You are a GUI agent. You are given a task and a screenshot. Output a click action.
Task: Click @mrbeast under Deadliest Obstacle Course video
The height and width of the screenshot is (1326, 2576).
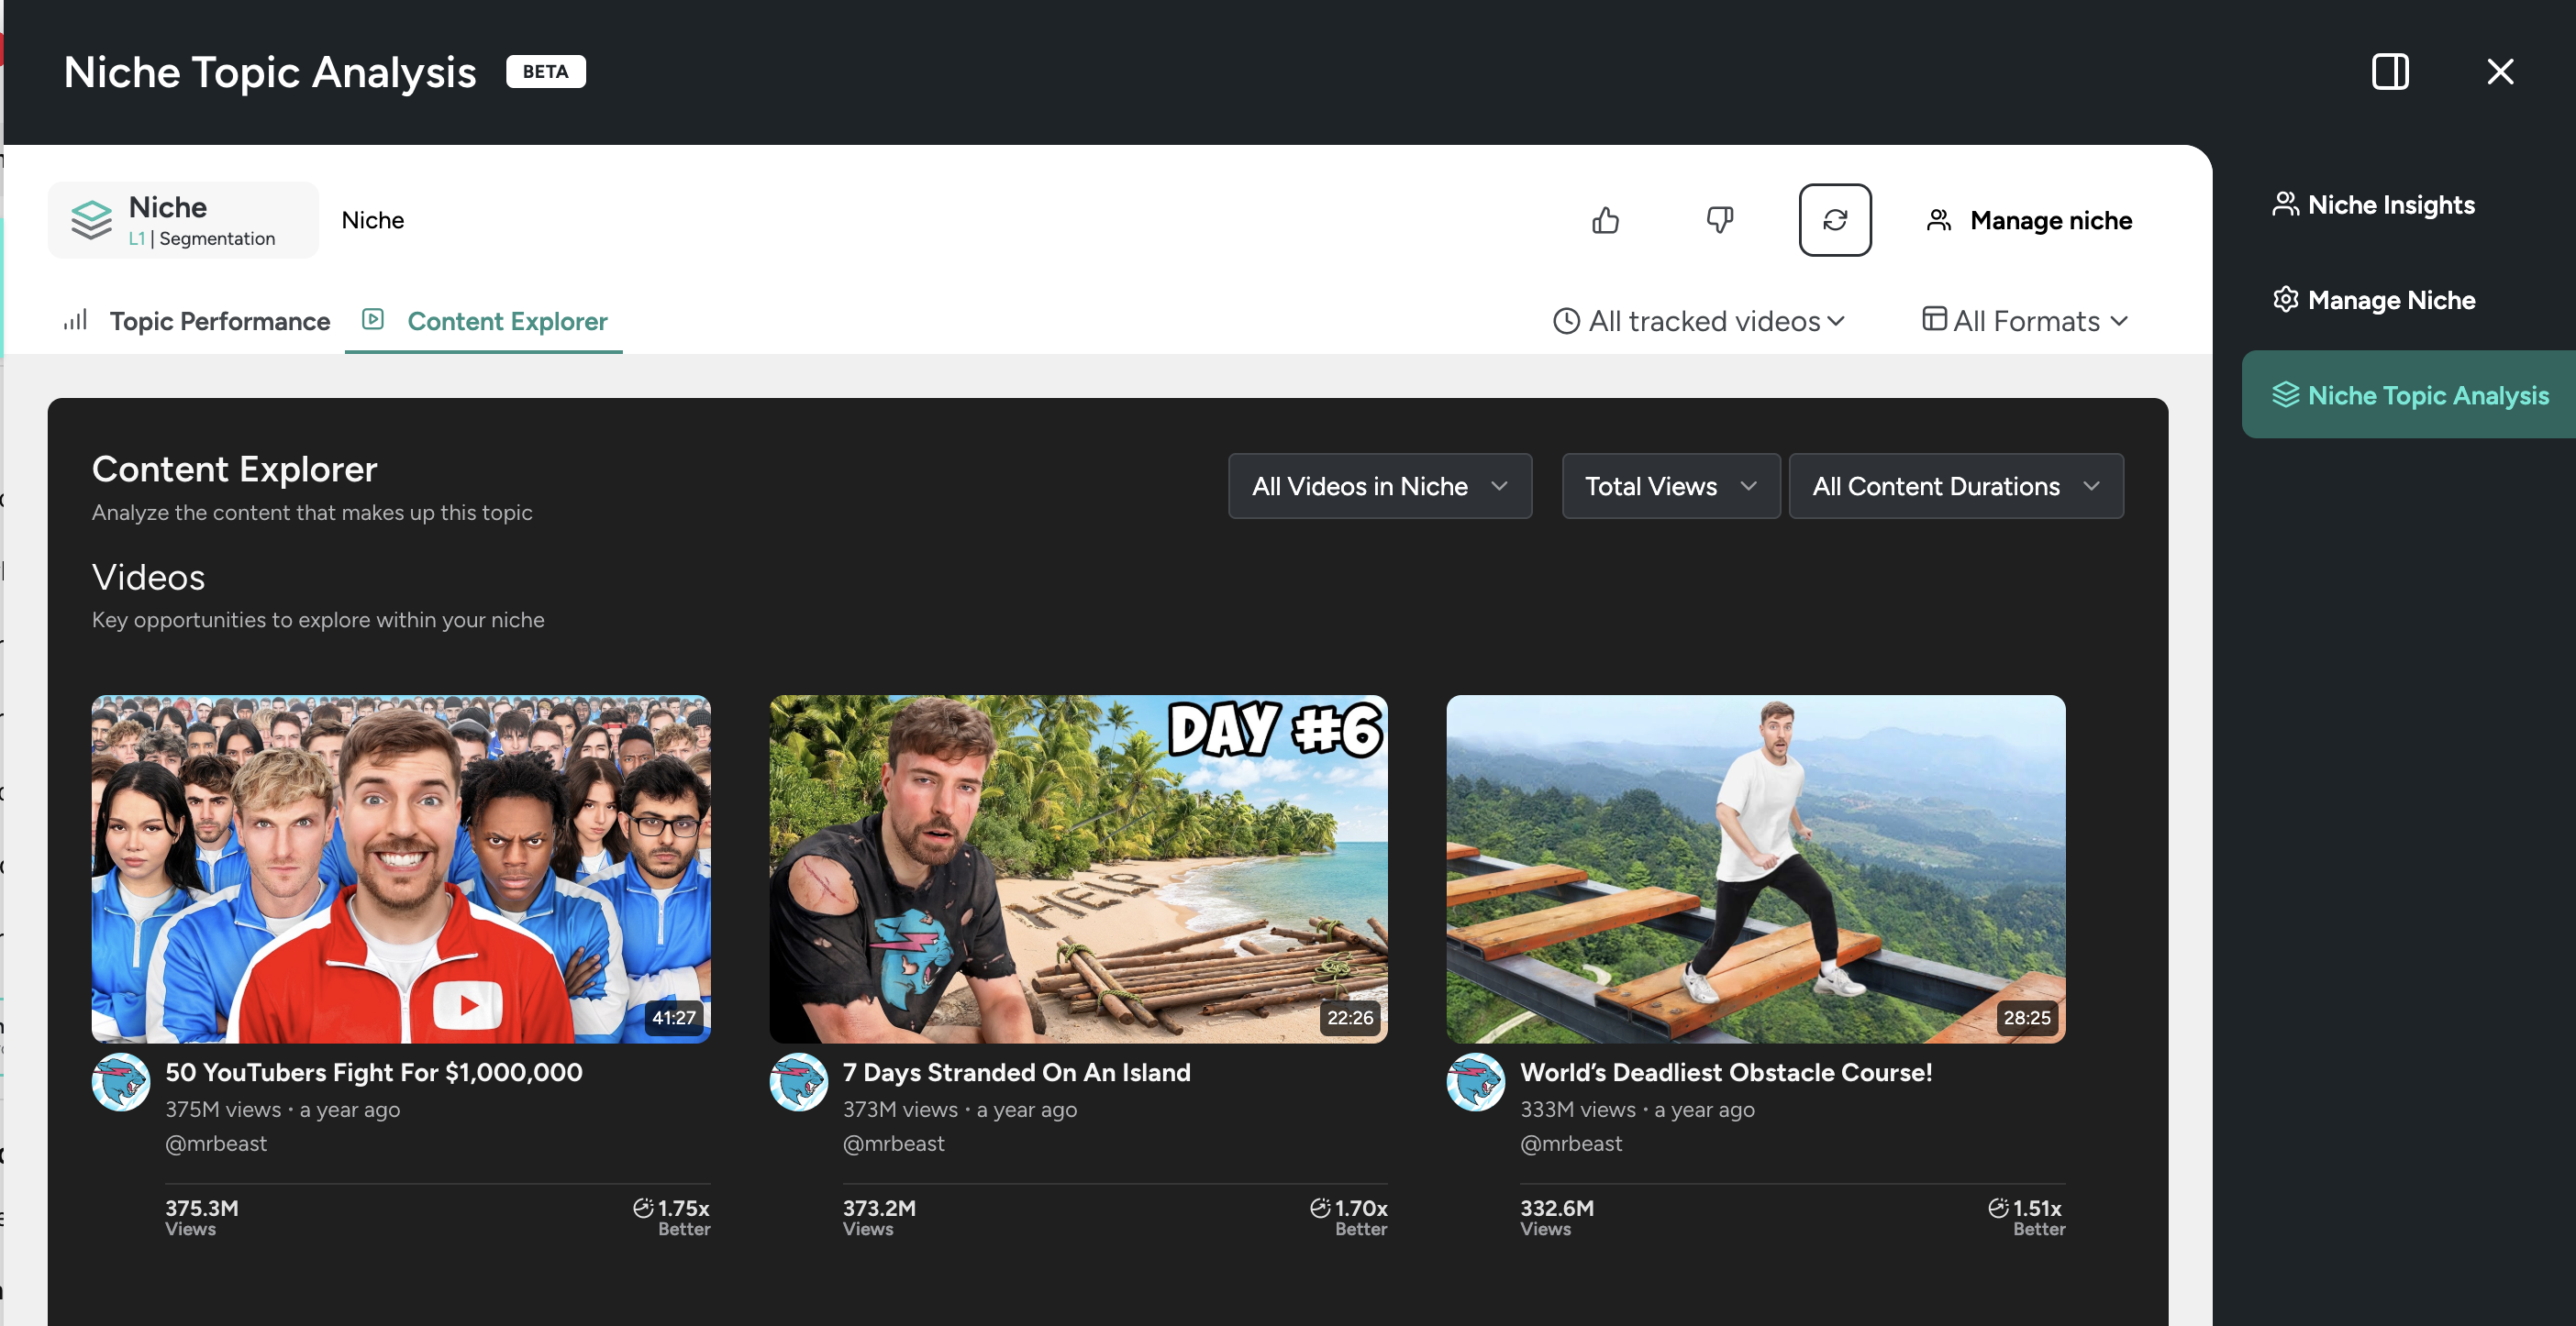1571,1144
